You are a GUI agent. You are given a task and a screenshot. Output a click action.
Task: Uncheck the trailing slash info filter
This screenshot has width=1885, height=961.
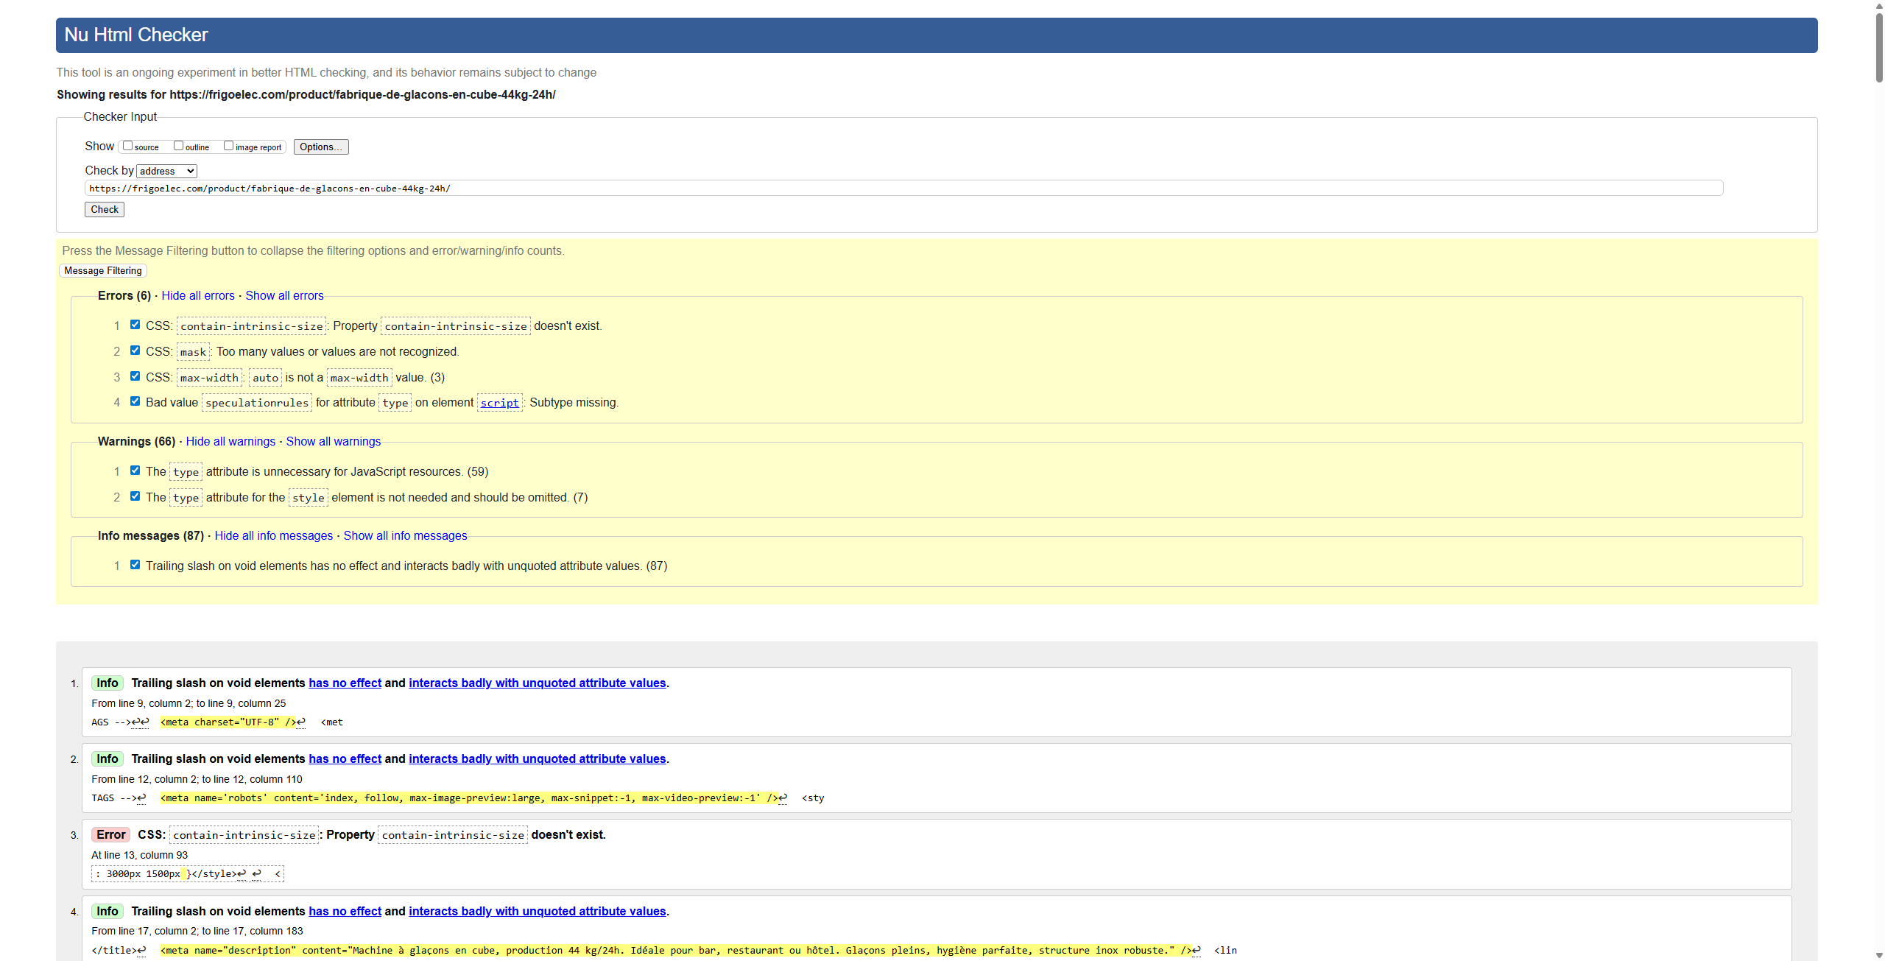[x=135, y=564]
